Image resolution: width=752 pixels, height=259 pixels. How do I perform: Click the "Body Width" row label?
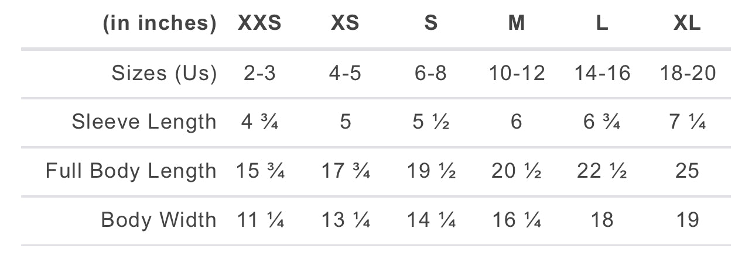pos(159,220)
